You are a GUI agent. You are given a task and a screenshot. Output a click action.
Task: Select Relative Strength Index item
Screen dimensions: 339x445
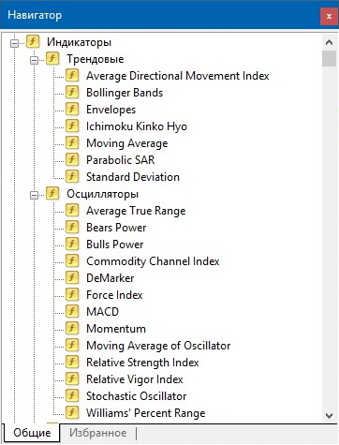tap(142, 363)
